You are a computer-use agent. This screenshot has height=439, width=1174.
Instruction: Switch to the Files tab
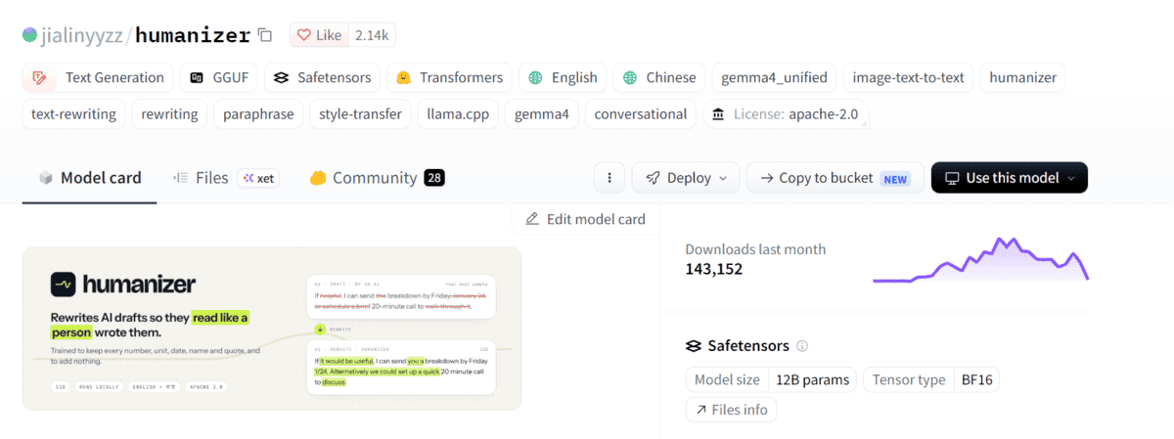(202, 178)
